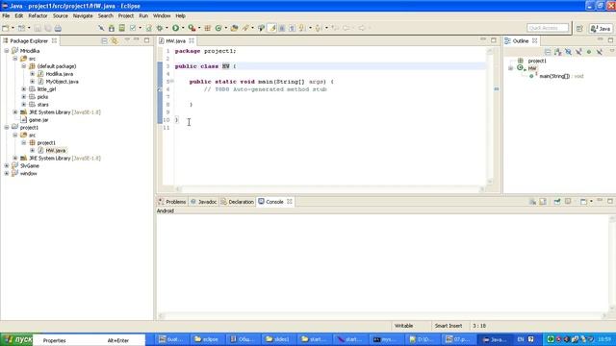Viewport: 616px width, 346px height.
Task: Click the console horizontal scrollbar
Action: [383, 316]
